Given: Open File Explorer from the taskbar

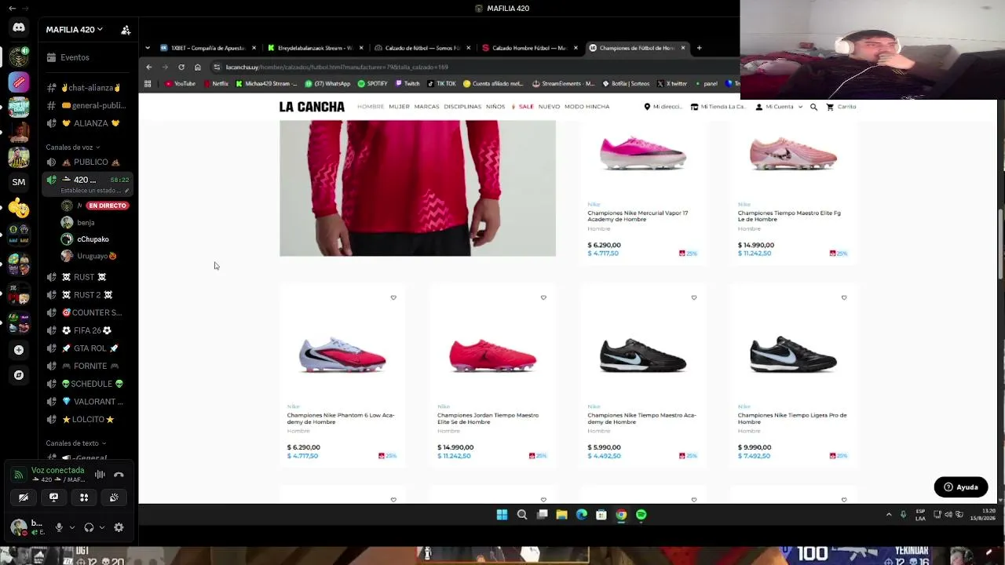Looking at the screenshot, I should coord(561,515).
